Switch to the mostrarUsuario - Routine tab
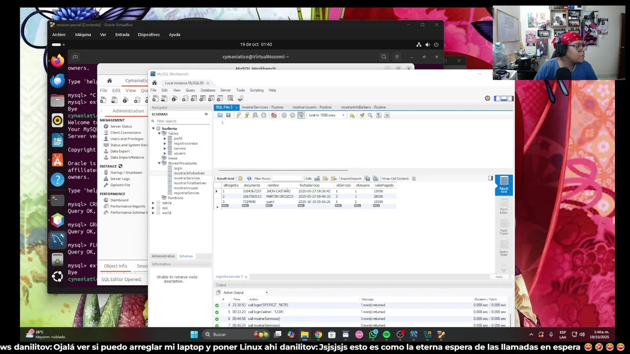The width and height of the screenshot is (630, 354). [x=312, y=107]
